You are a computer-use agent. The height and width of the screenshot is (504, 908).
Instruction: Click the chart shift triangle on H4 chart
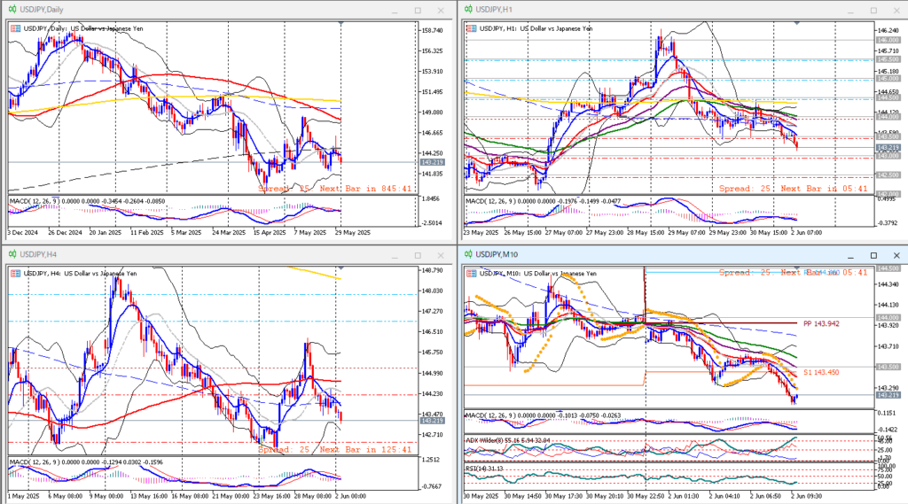pos(341,268)
